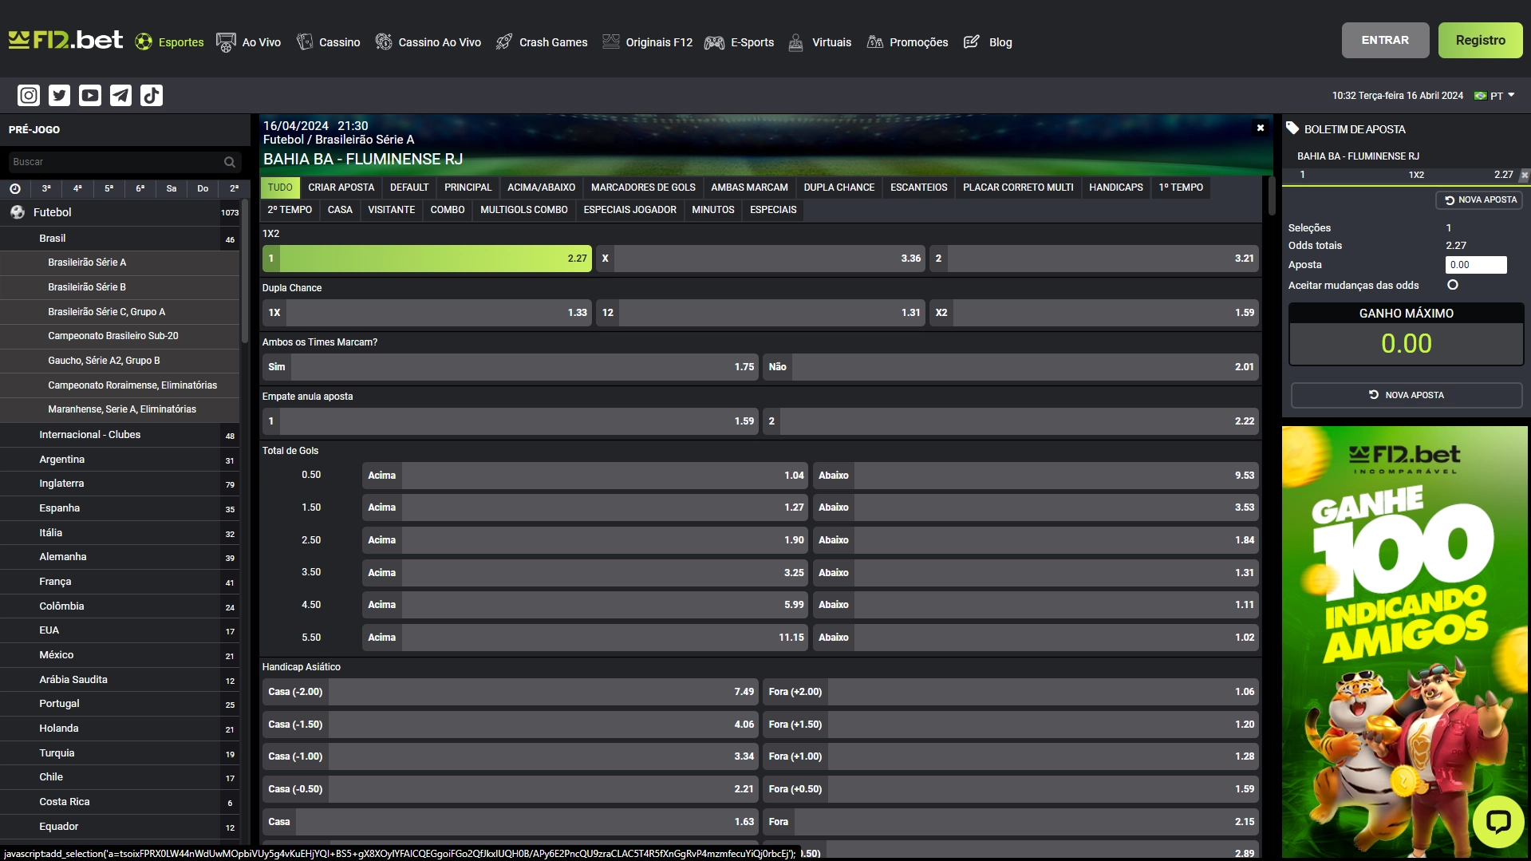This screenshot has width=1531, height=861.
Task: Open the Instagram social icon
Action: [29, 96]
